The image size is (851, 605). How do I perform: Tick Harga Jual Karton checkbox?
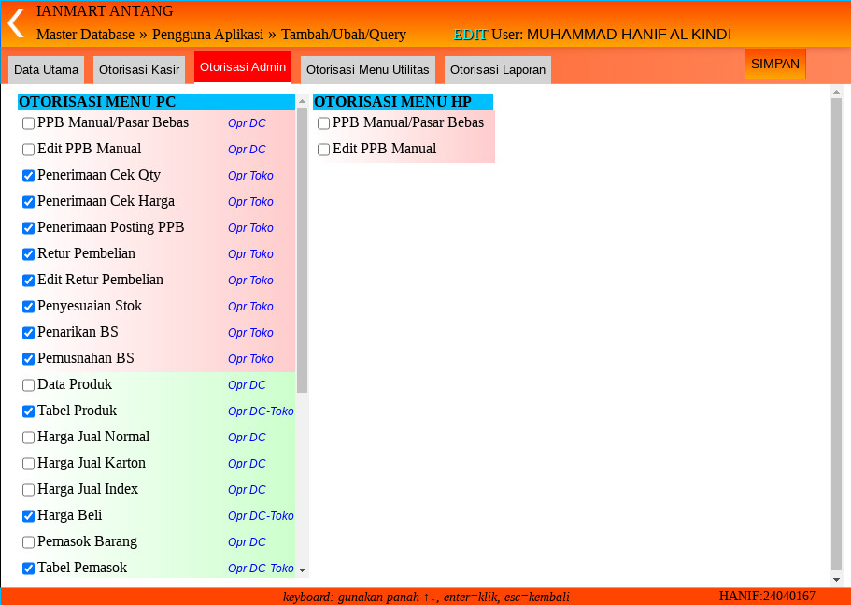click(x=29, y=464)
